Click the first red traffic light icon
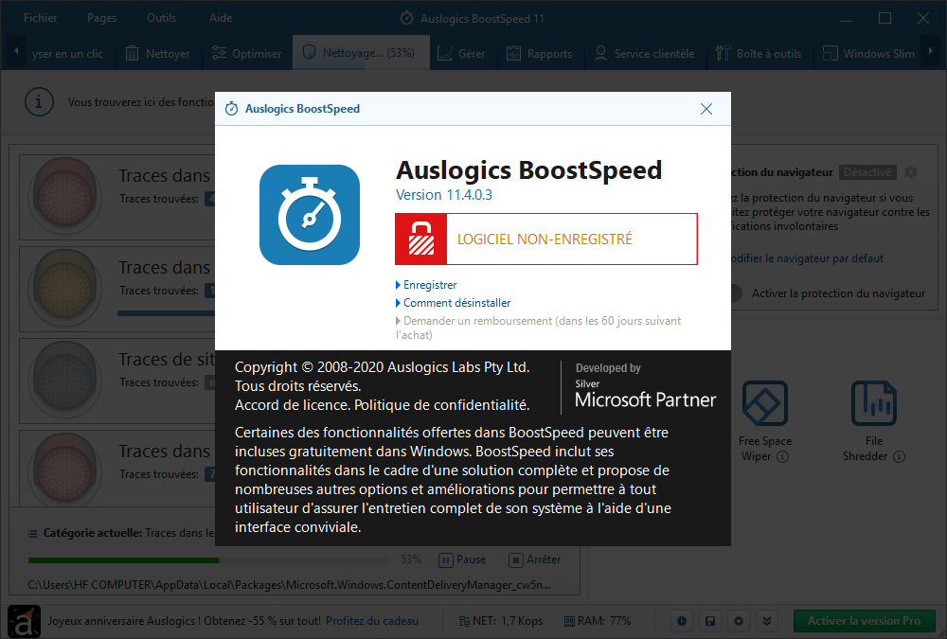Image resolution: width=947 pixels, height=639 pixels. (x=65, y=196)
